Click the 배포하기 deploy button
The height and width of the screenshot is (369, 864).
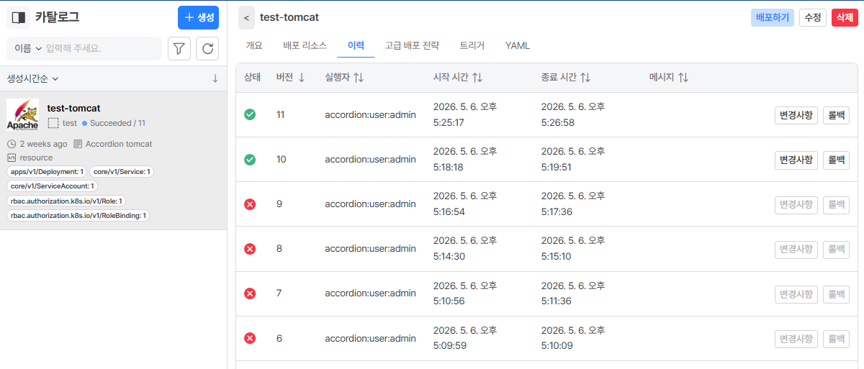773,17
